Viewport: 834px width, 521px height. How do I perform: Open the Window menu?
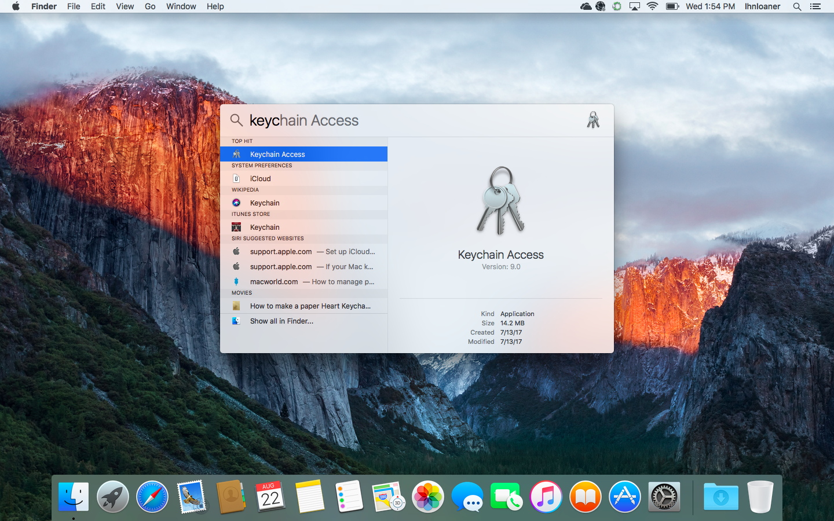point(181,6)
